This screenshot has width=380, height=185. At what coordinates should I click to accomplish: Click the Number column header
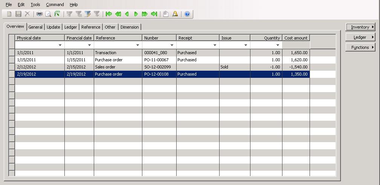click(159, 38)
